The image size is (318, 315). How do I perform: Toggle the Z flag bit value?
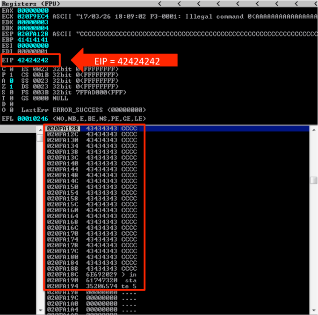click(x=11, y=86)
